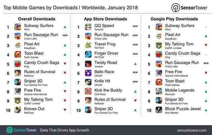212x135 pixels.
Task: Click the Balls Race purple icon
Action: pos(88,73)
